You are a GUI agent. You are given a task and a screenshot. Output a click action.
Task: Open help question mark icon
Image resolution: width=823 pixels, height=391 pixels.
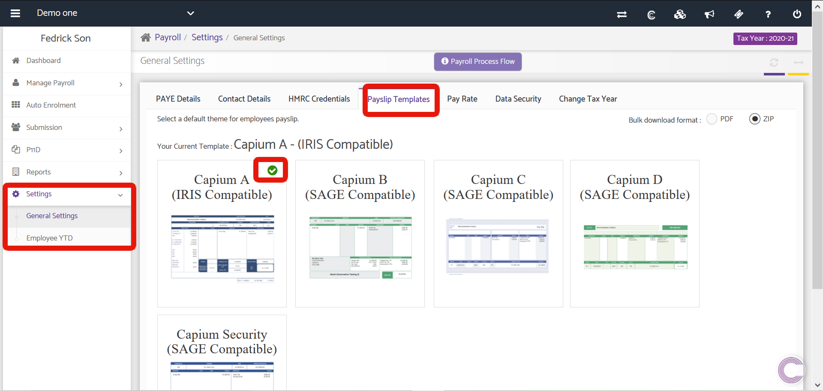point(768,15)
